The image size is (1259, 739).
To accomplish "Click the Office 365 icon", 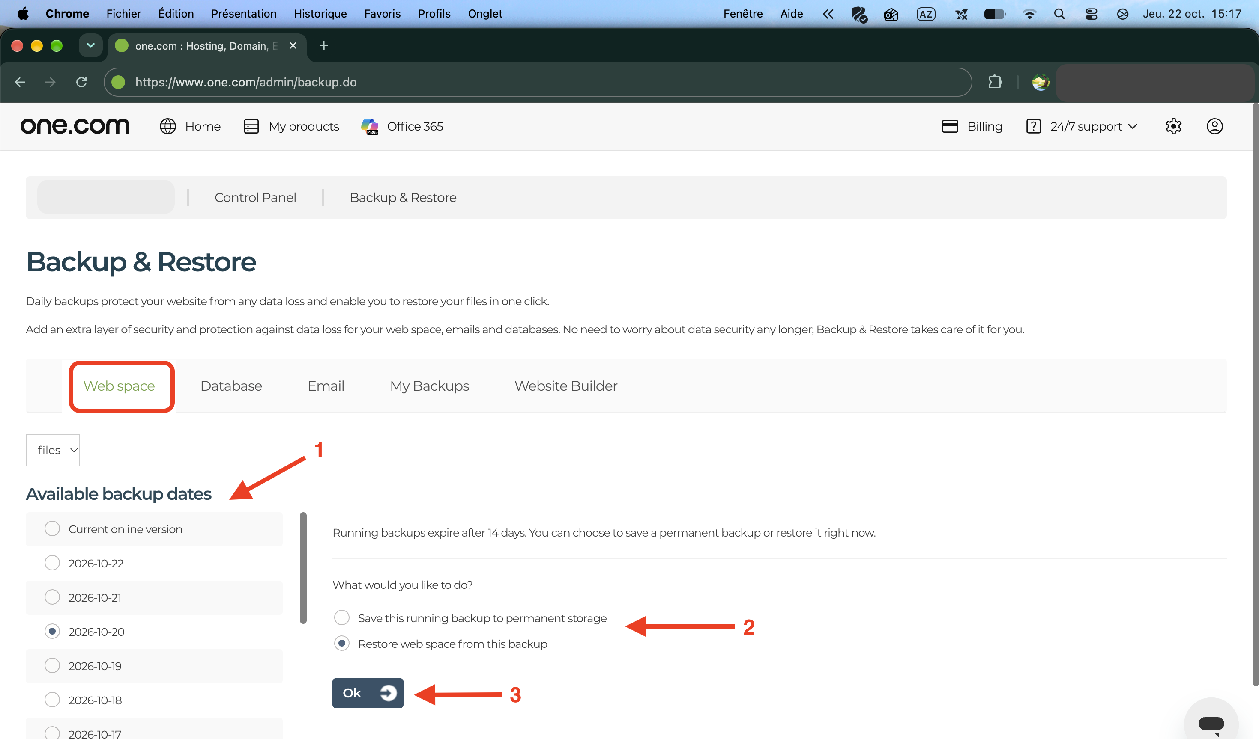I will coord(370,126).
